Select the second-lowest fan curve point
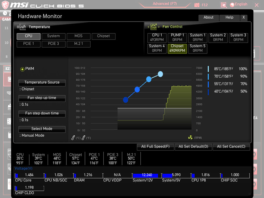Screen dimensions: 264x198 pos(137,89)
